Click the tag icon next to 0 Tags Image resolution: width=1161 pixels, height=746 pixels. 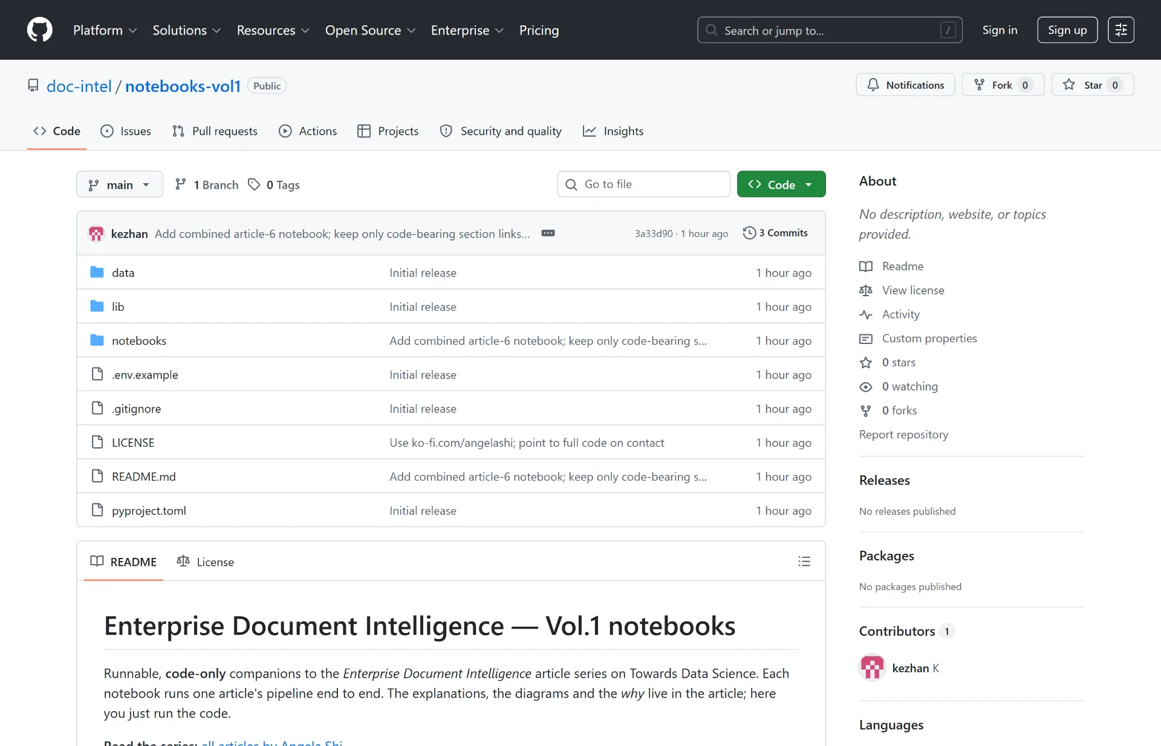[x=254, y=184]
